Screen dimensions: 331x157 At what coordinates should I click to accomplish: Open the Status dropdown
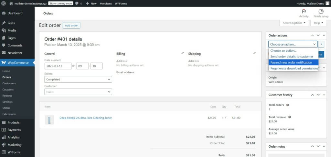[x=78, y=79]
